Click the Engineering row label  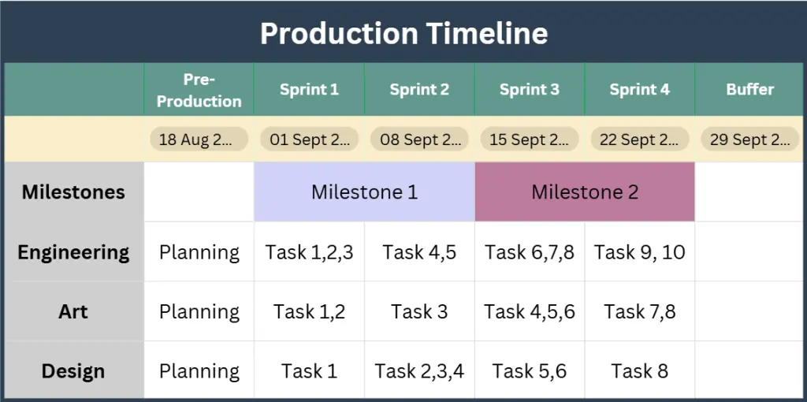pos(73,252)
